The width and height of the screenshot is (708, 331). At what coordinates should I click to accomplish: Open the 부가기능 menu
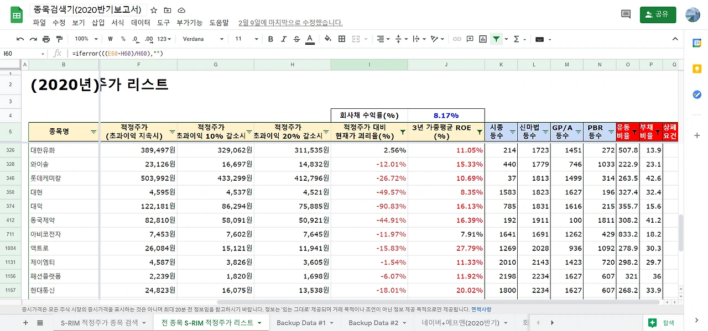tap(189, 23)
